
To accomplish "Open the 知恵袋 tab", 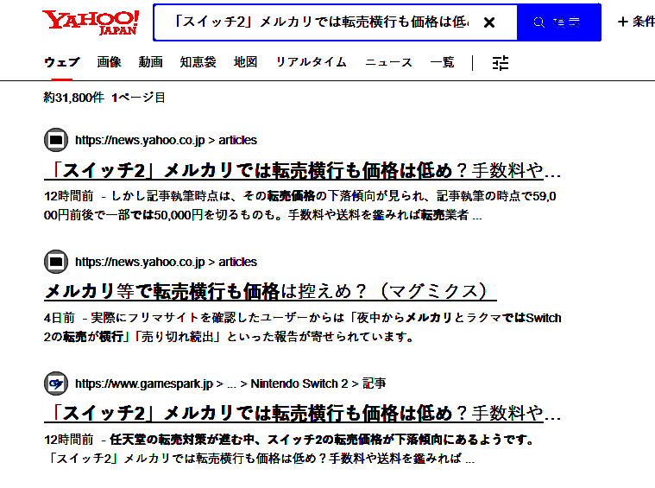I will coord(198,62).
